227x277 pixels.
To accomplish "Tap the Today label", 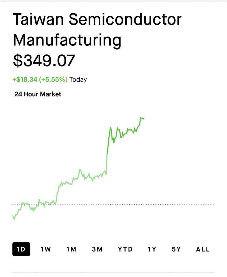I will pos(78,80).
